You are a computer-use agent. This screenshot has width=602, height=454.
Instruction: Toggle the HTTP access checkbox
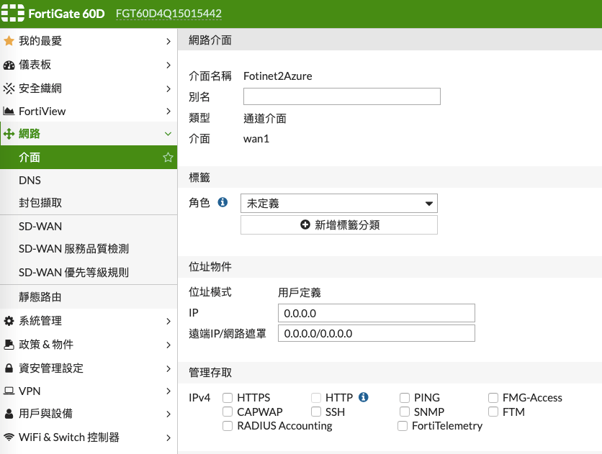coord(316,398)
